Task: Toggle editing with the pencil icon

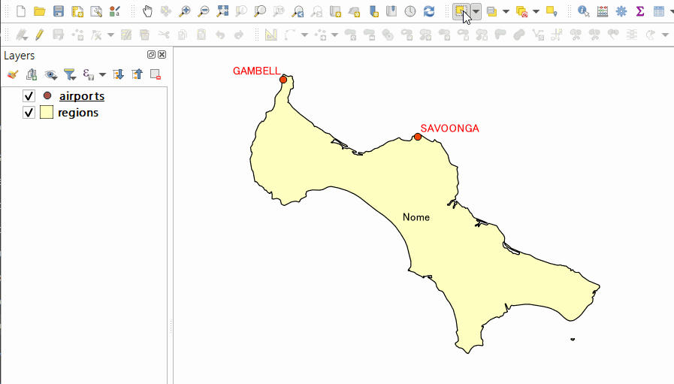Action: [x=40, y=35]
